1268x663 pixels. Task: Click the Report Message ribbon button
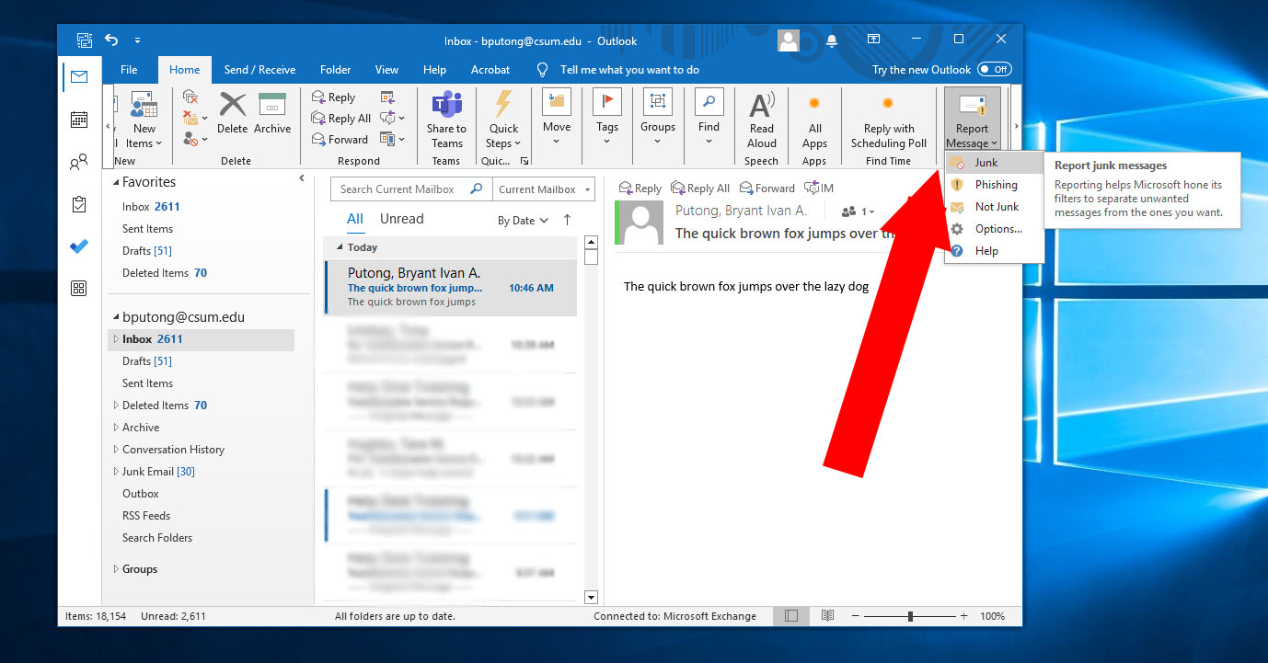972,119
